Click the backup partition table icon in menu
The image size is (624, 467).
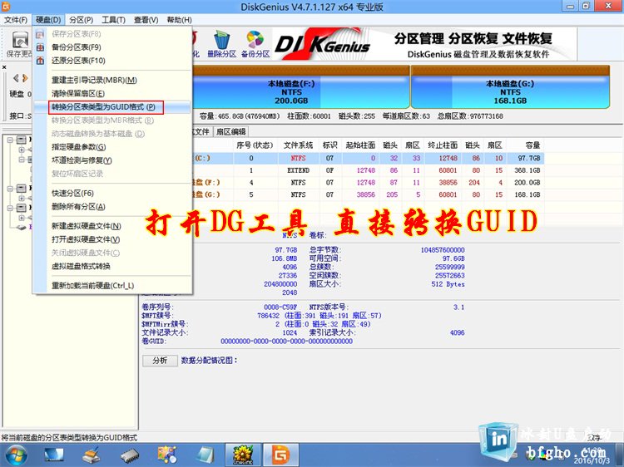40,47
